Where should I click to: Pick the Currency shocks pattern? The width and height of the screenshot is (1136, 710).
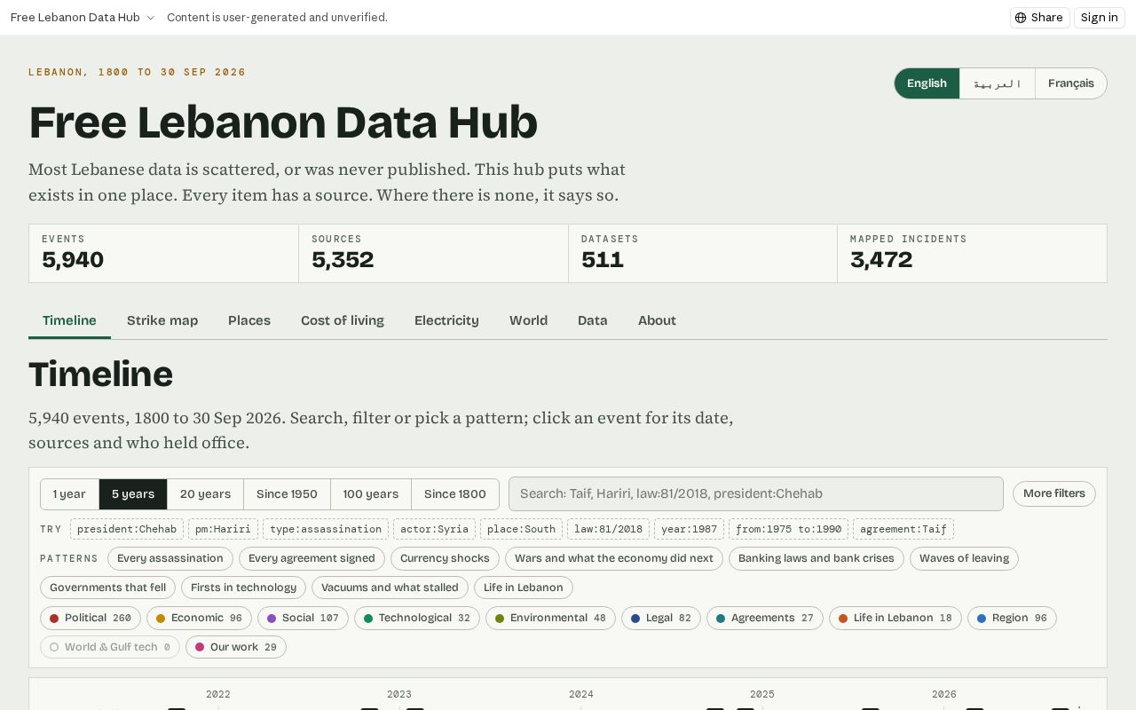(445, 558)
